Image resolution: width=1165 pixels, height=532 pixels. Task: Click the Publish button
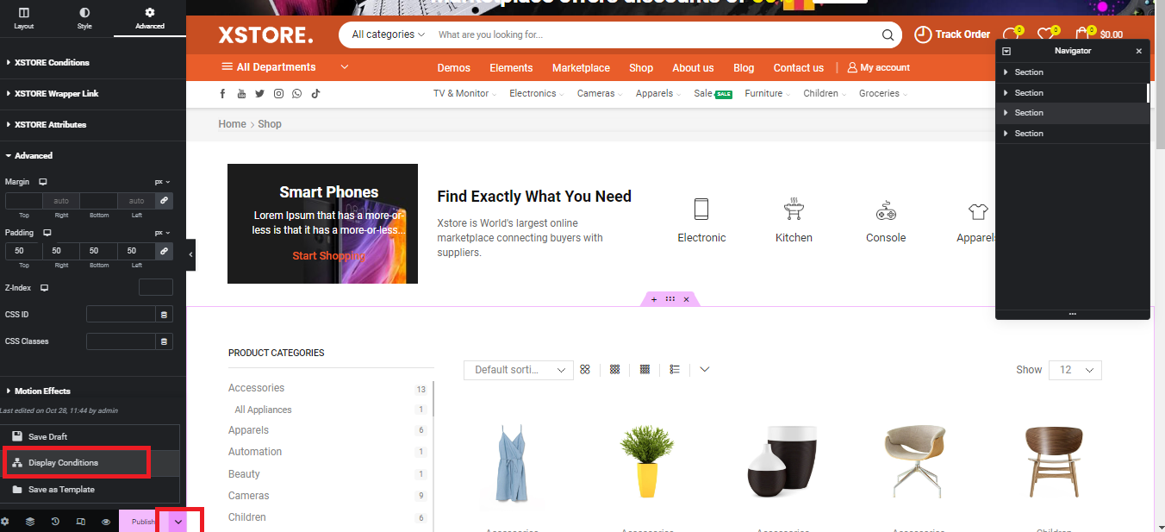click(143, 522)
